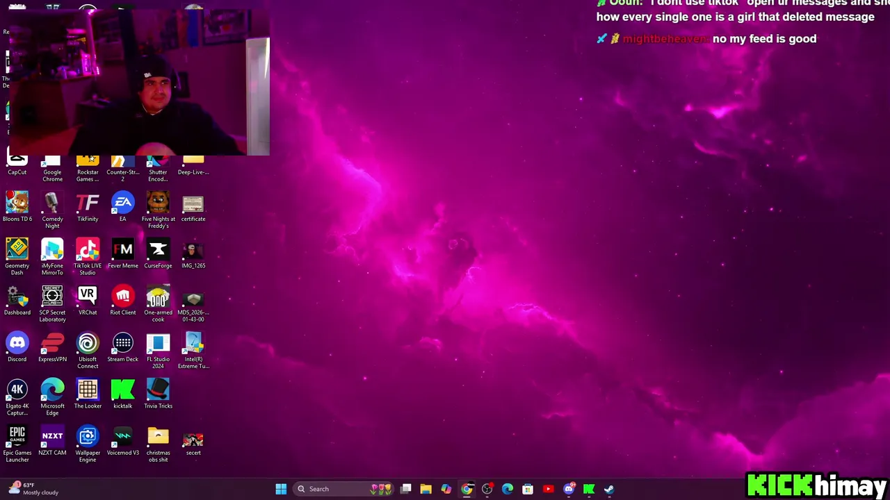Launch the CurseForge desktop icon
This screenshot has width=890, height=500.
click(x=158, y=253)
